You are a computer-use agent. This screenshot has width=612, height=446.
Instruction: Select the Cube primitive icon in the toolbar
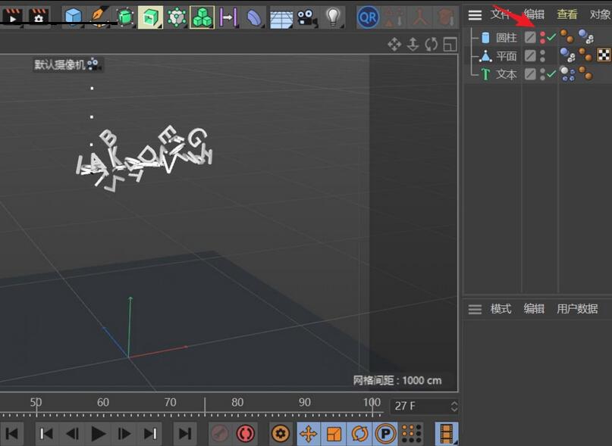(71, 15)
